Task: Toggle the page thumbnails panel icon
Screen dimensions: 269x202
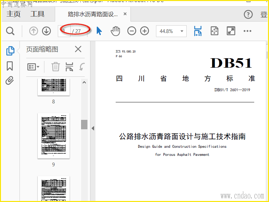Action: [10, 51]
